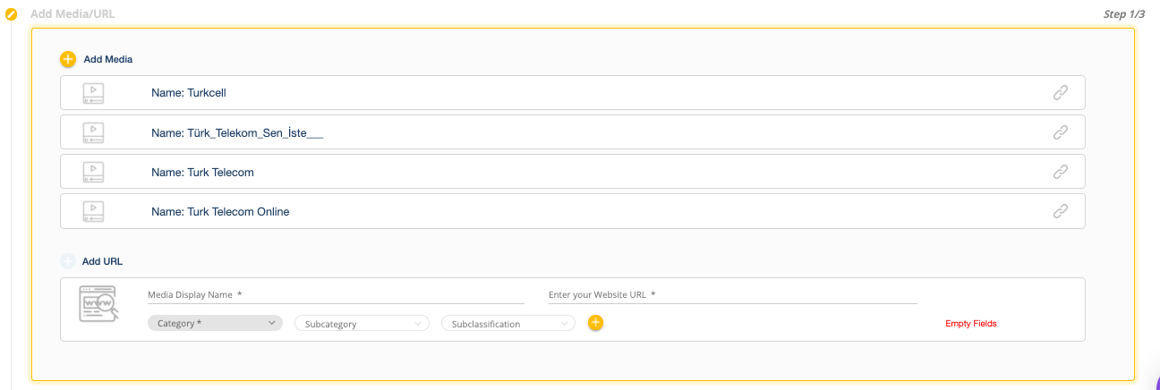
Task: Click the Add Media label
Action: [108, 59]
